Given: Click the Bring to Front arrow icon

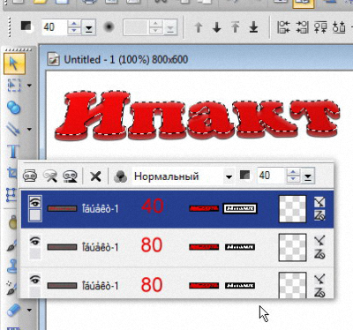Looking at the screenshot, I should [x=236, y=27].
